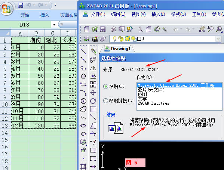The height and width of the screenshot is (170, 224).
Task: Select the Circle draw tool
Action: click(x=83, y=101)
